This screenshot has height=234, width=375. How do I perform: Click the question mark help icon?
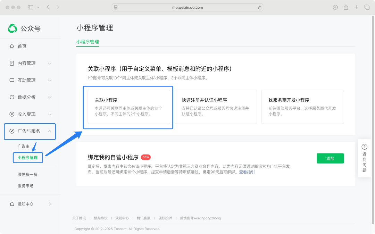point(364,147)
